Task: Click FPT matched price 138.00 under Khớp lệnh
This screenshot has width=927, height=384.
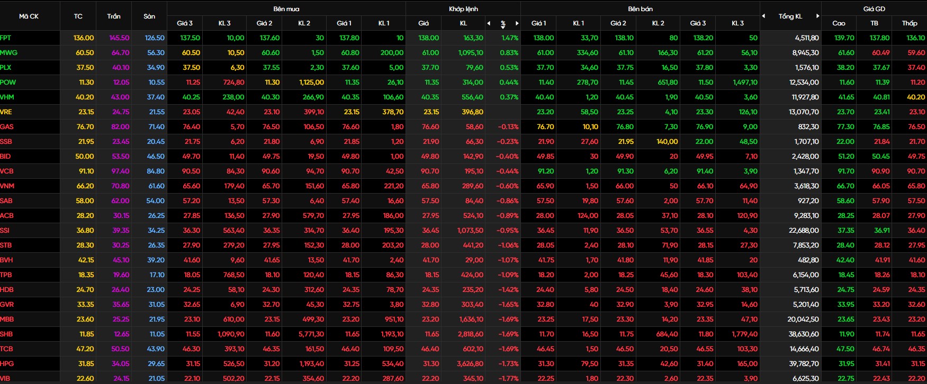Action: click(x=429, y=38)
